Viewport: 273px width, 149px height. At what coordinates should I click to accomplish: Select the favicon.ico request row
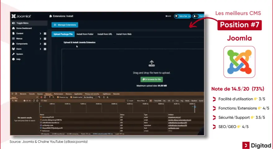122,131
